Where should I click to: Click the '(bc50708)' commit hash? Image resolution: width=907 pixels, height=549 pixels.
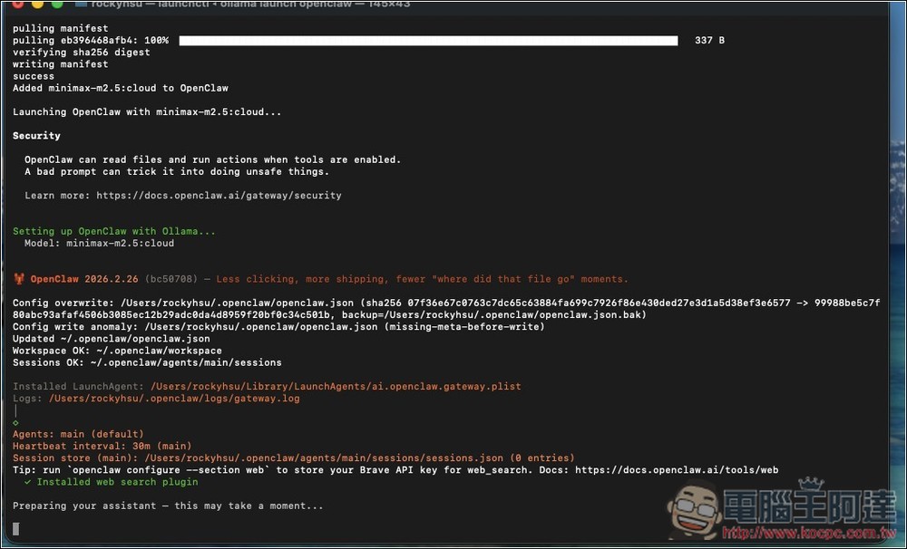click(171, 279)
